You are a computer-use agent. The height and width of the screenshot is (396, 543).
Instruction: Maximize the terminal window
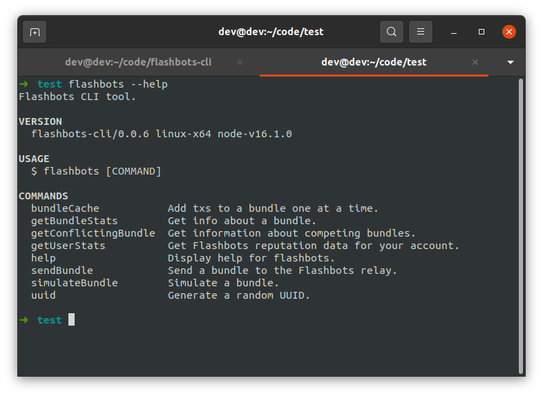pos(482,32)
